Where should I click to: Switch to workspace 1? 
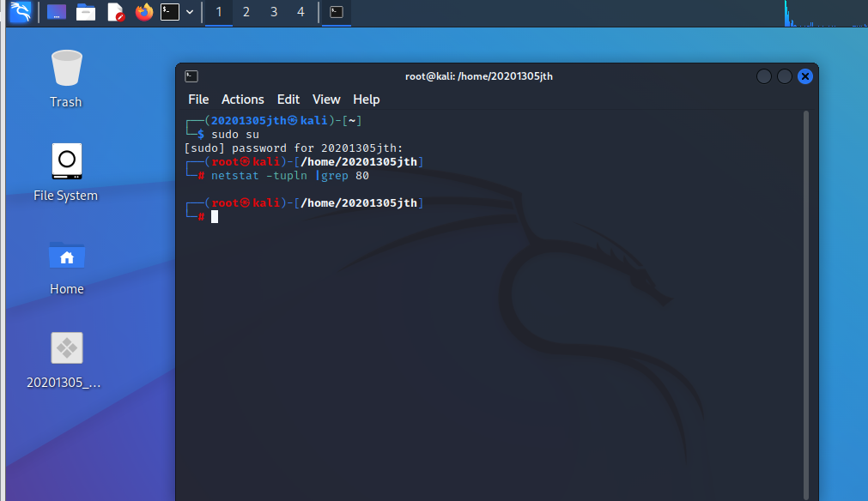(x=219, y=12)
